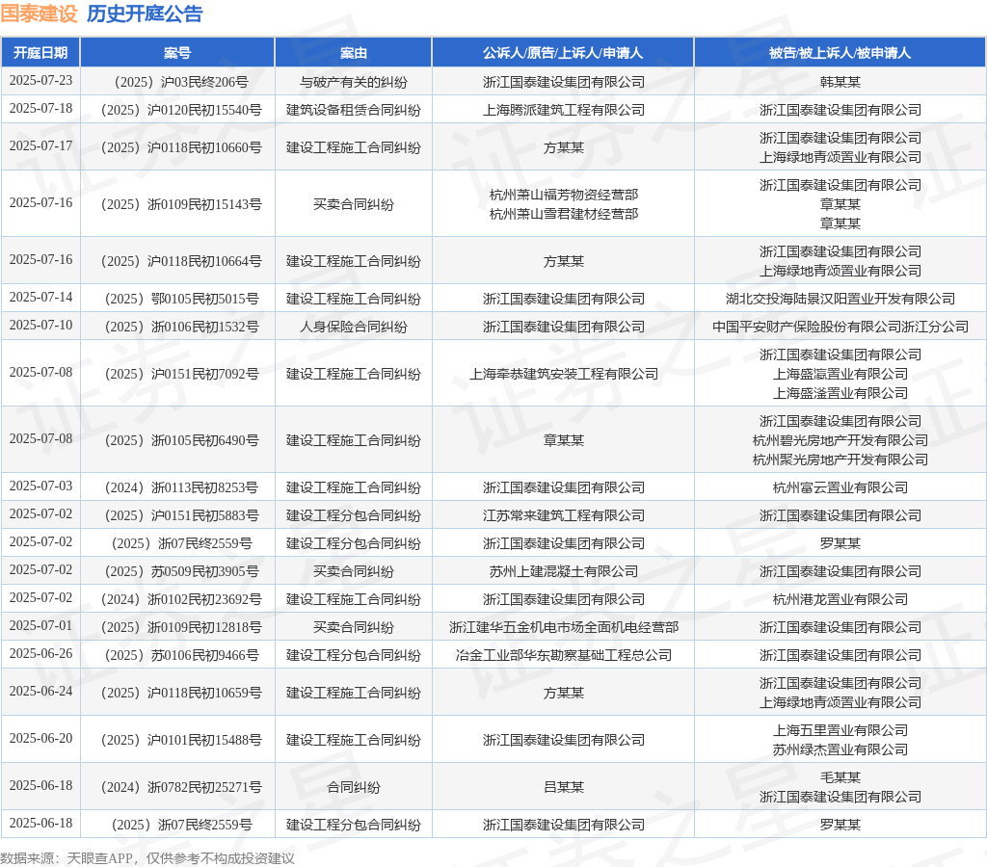Click defendant 苏州绿杰置业有限公司

[x=840, y=750]
